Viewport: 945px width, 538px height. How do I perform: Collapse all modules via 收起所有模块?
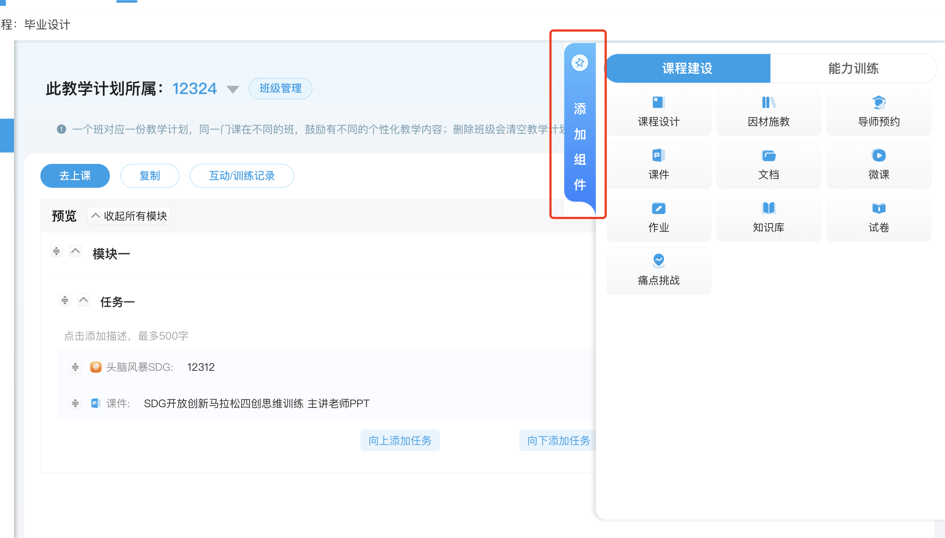[128, 215]
